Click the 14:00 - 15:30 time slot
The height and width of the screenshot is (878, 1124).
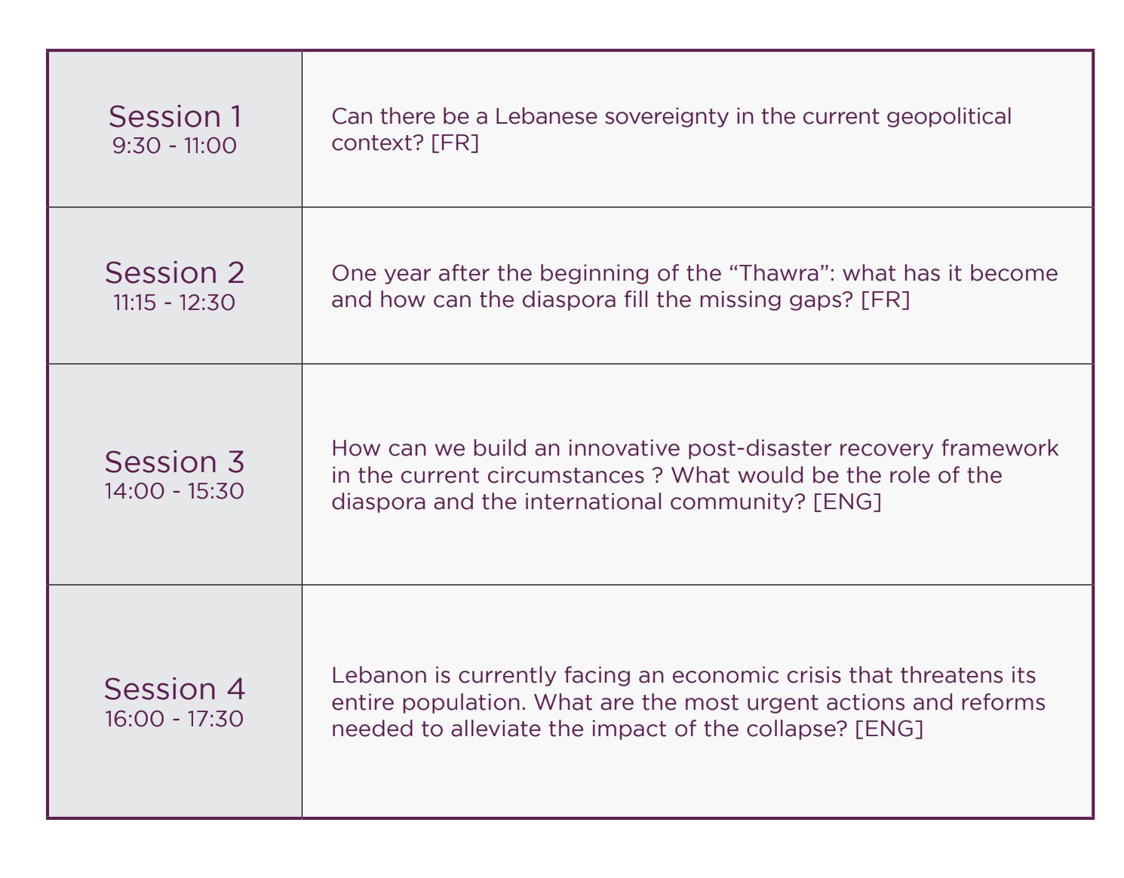[x=175, y=491]
